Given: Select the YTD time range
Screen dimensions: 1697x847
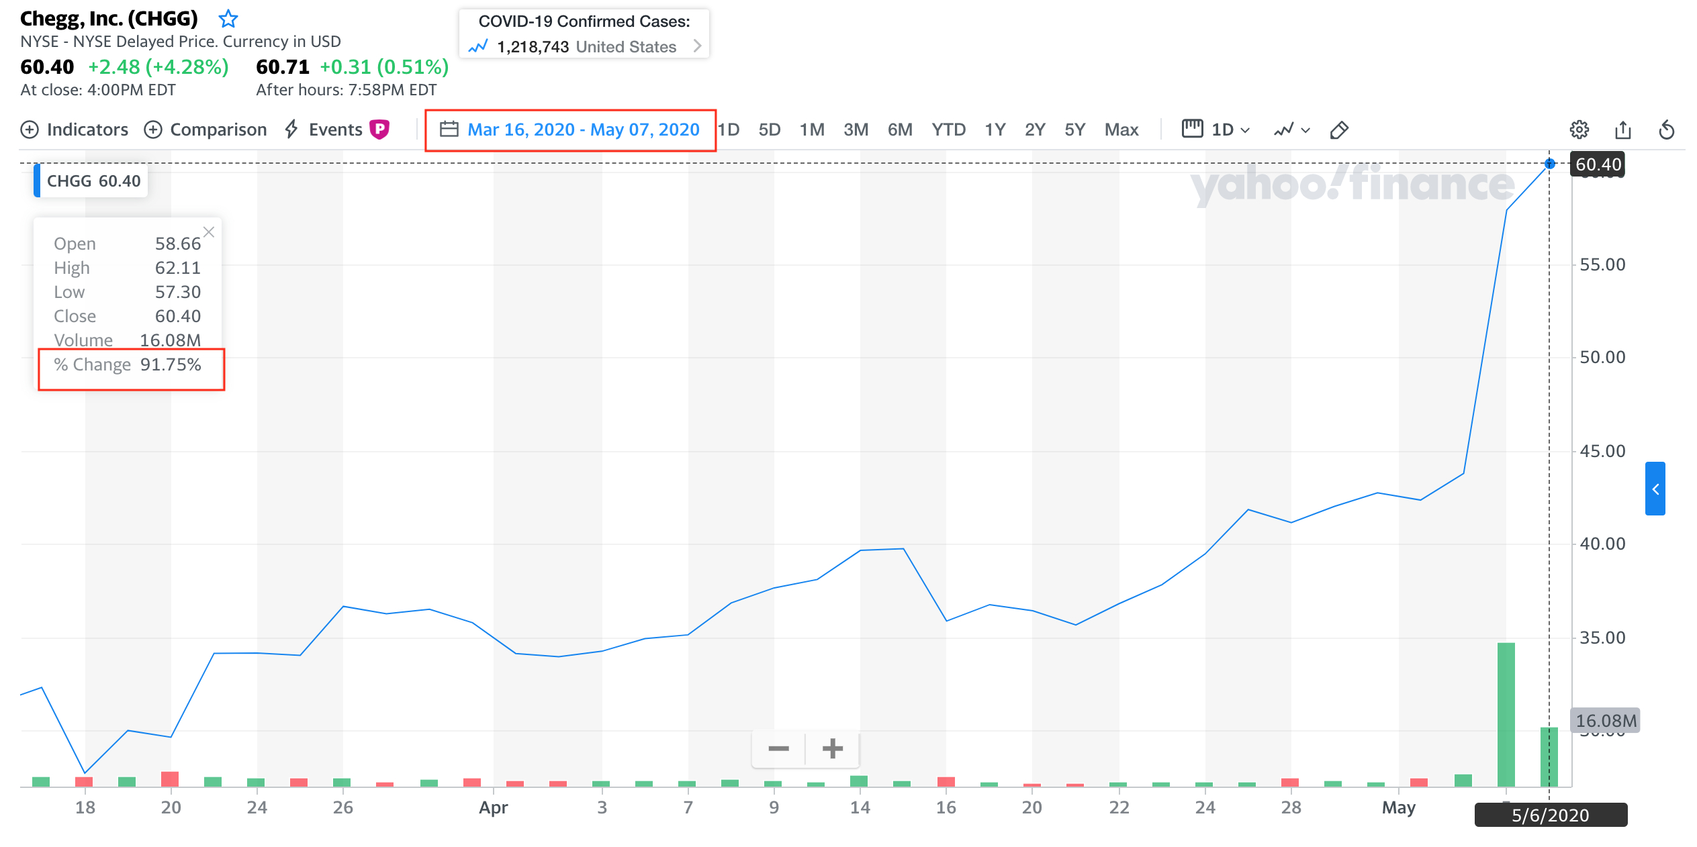Looking at the screenshot, I should (x=948, y=130).
